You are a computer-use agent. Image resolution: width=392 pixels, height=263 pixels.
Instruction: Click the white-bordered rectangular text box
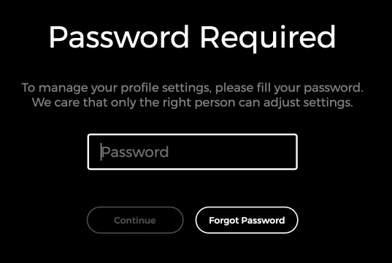click(192, 152)
